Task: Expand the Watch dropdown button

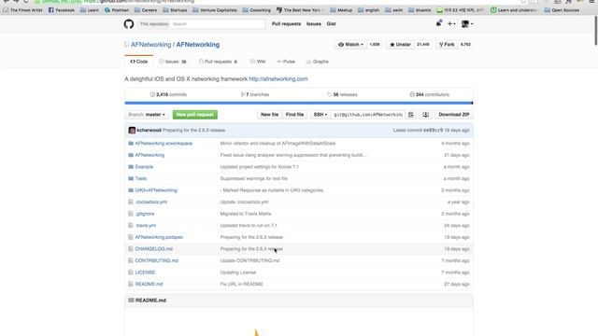Action: pyautogui.click(x=350, y=45)
